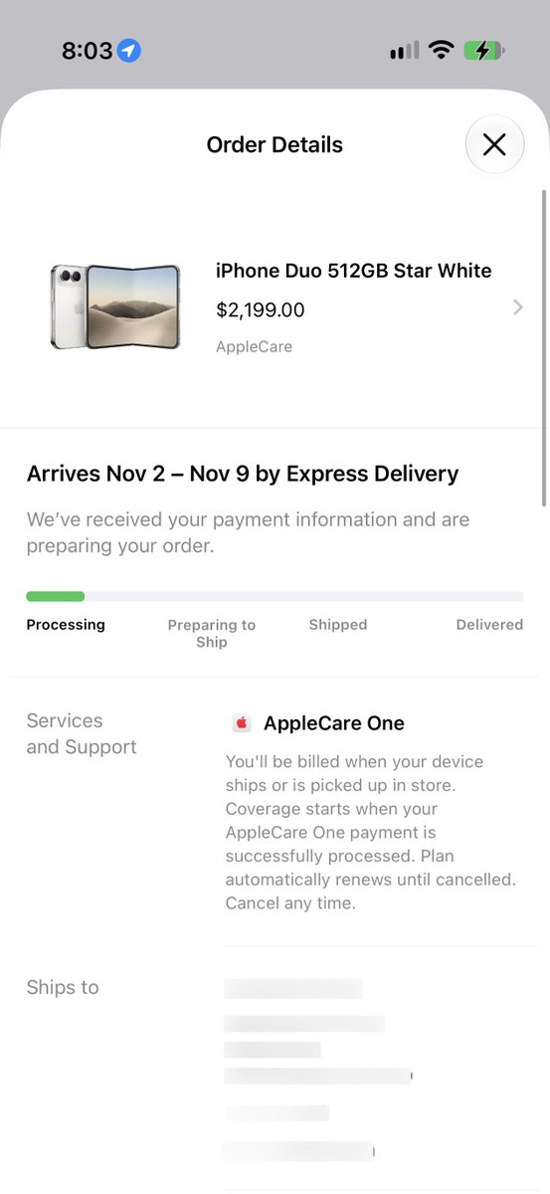Tap the battery charging icon

(484, 50)
